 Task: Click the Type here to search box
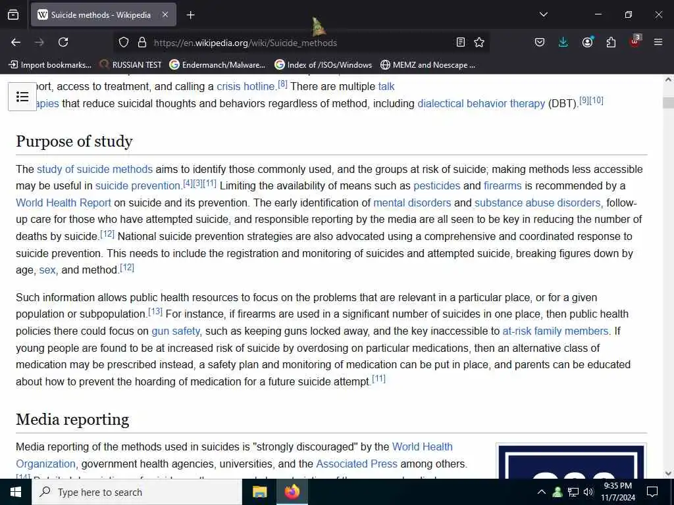[137, 492]
